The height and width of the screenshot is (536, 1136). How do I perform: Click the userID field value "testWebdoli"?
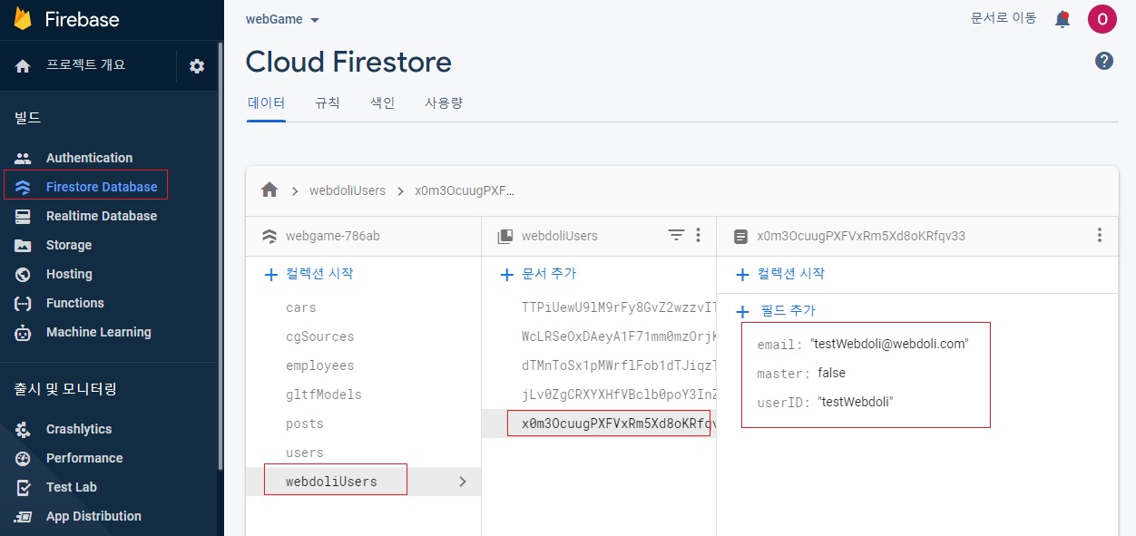tap(856, 402)
